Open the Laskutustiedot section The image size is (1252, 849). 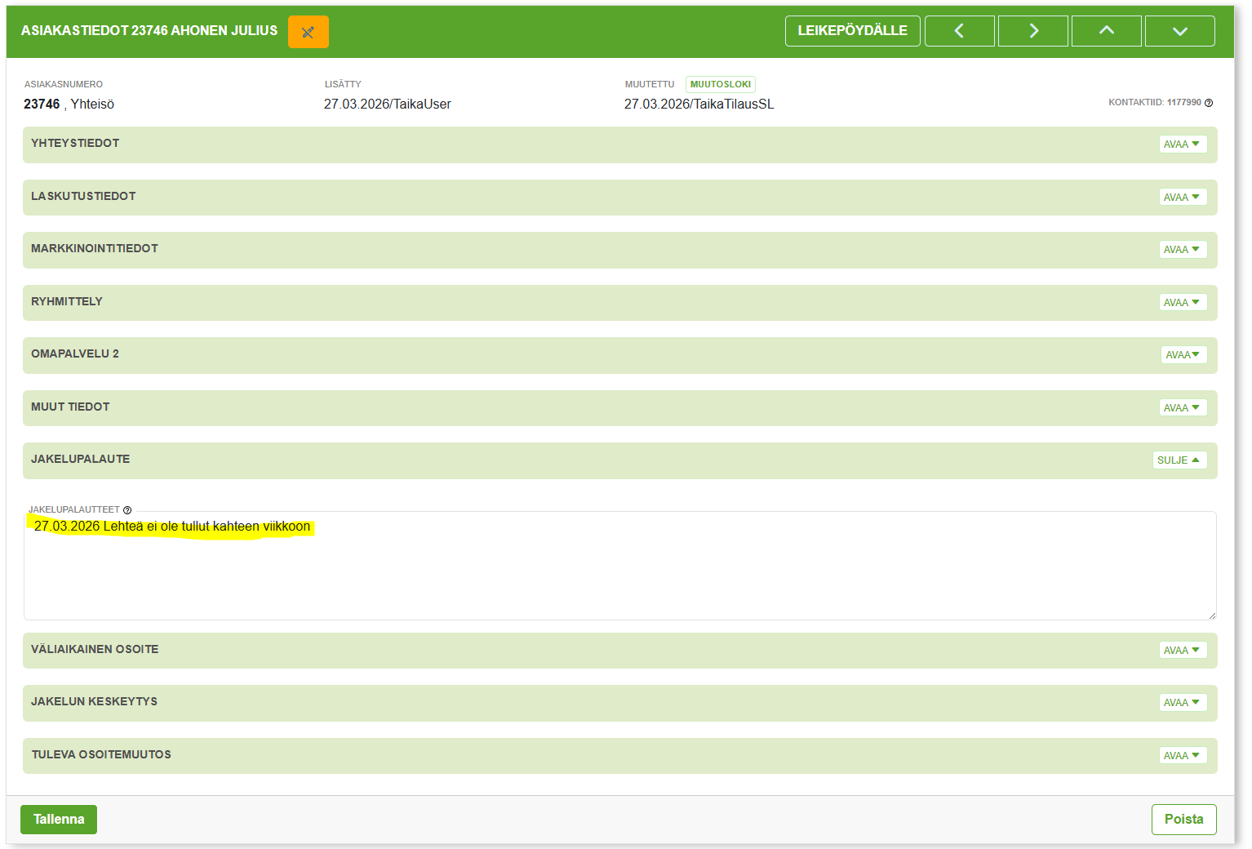tap(1182, 198)
